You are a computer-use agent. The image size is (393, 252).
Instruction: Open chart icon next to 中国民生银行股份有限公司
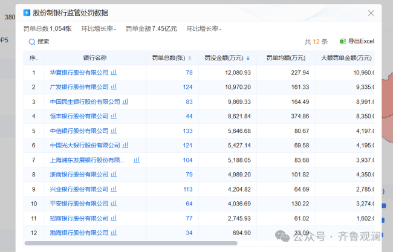tap(125, 102)
